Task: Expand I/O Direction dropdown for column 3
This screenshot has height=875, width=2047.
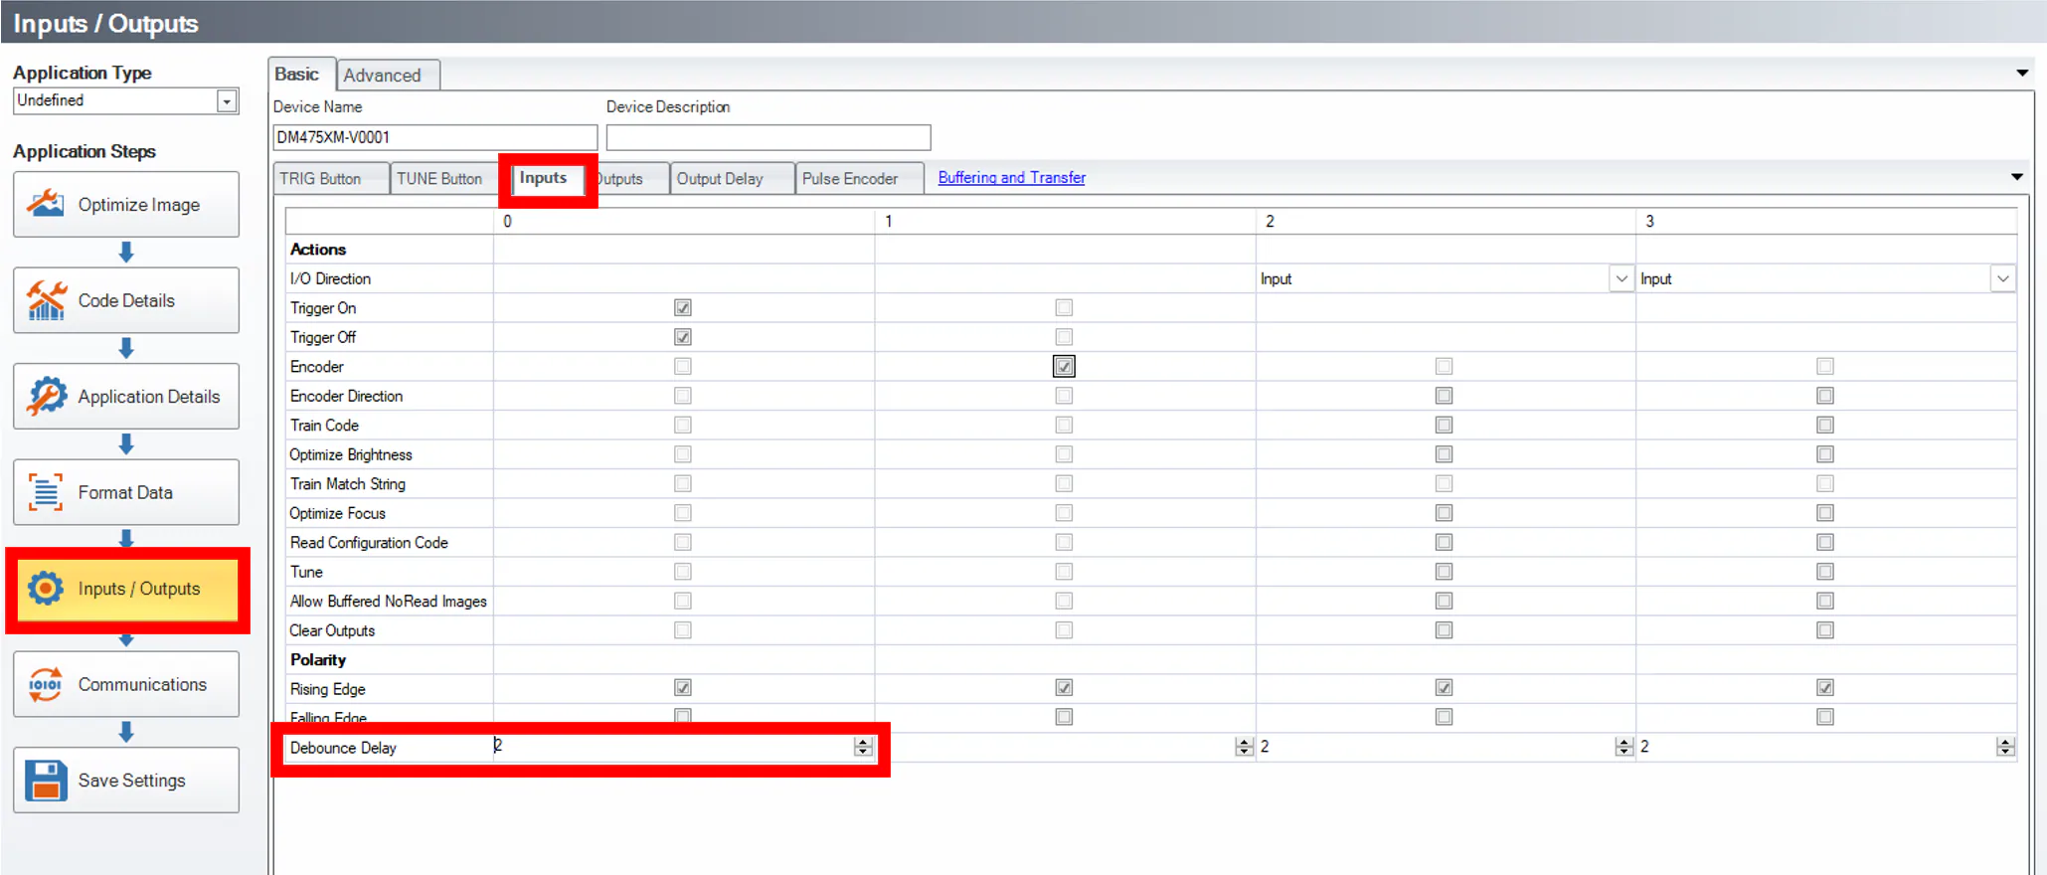Action: [2002, 279]
